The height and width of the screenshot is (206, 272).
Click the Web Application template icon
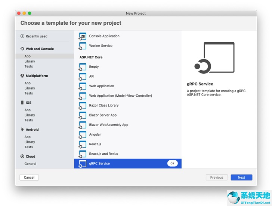coord(83,86)
